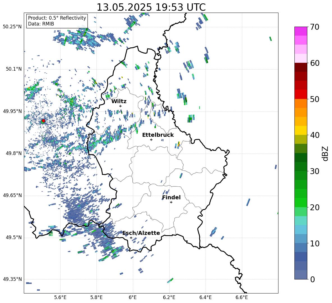
Task: Click the longitude label 6°E
Action: 133,297
